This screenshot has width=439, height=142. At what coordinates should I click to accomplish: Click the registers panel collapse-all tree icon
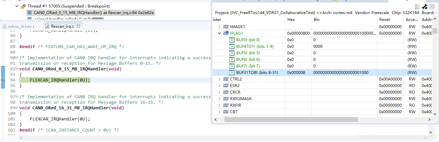(x=417, y=7)
